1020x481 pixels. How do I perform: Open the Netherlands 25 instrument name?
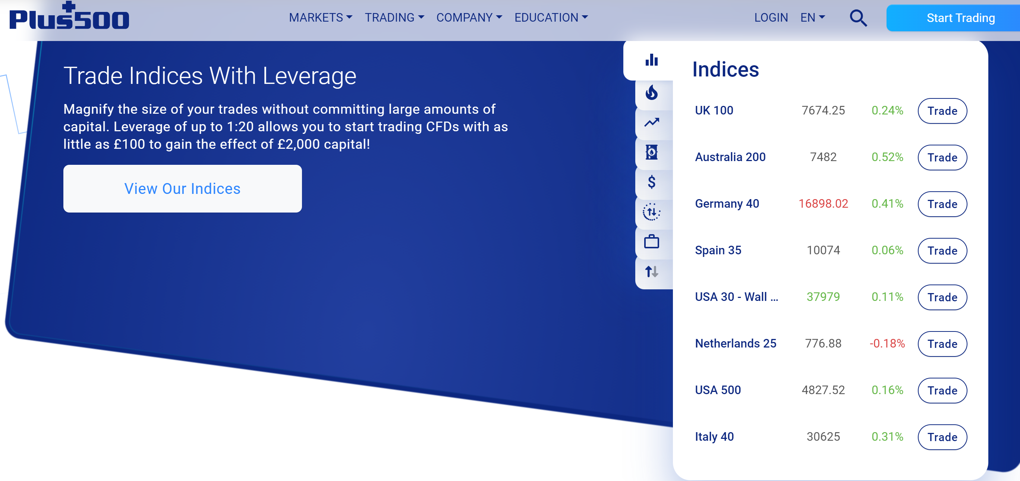[x=736, y=343]
